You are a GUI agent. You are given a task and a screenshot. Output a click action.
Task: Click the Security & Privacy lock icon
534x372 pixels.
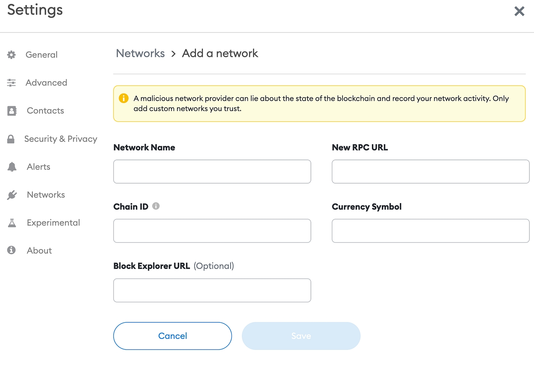click(x=11, y=139)
